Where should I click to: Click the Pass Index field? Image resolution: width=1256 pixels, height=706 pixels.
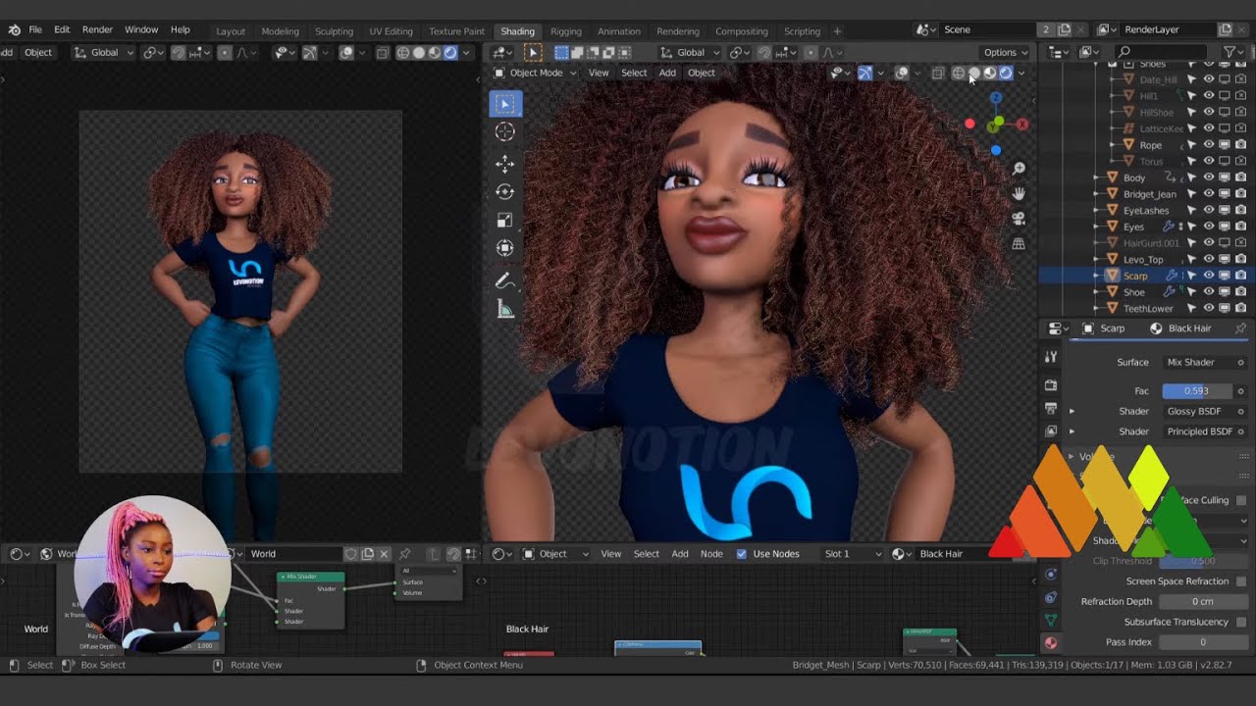pos(1202,642)
